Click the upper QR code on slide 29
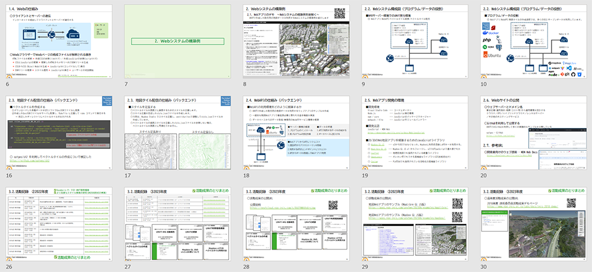This screenshot has height=272, width=592. [x=458, y=203]
